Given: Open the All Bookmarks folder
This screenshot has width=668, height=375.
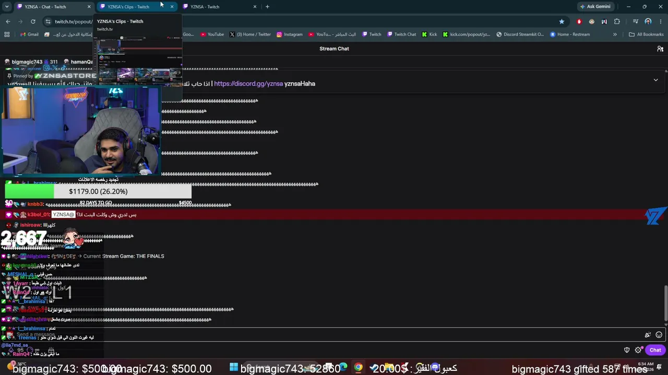Looking at the screenshot, I should (x=646, y=34).
